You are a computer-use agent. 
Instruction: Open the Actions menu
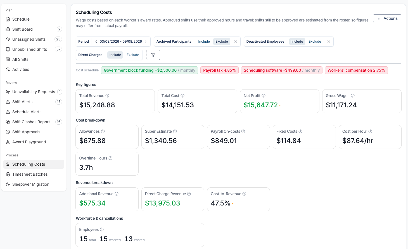[x=387, y=18]
